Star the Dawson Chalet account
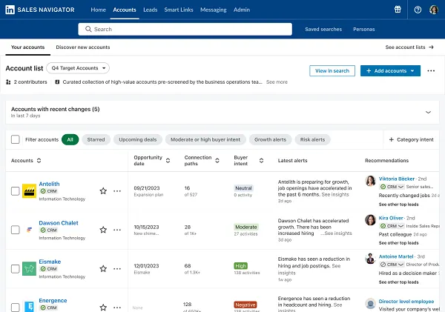This screenshot has width=445, height=312. pos(103,230)
